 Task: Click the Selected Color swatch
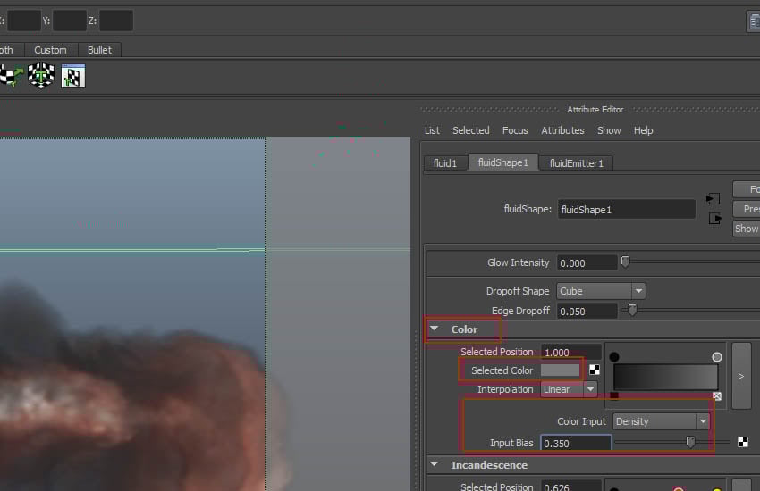point(561,370)
